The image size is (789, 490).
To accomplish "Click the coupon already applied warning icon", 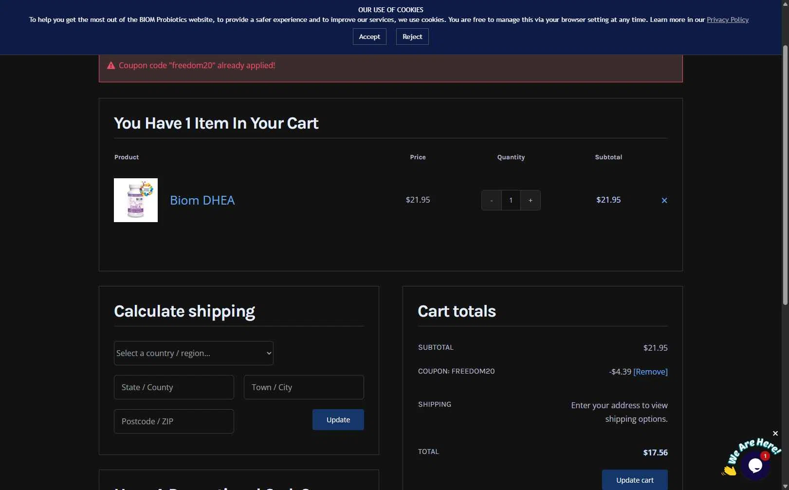I will click(x=111, y=65).
